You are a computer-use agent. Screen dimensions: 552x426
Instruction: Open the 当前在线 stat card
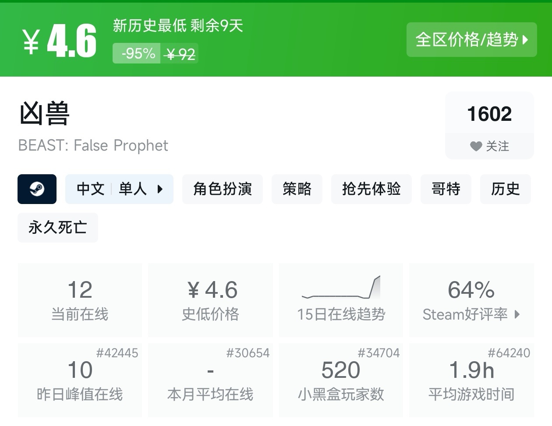tap(80, 300)
